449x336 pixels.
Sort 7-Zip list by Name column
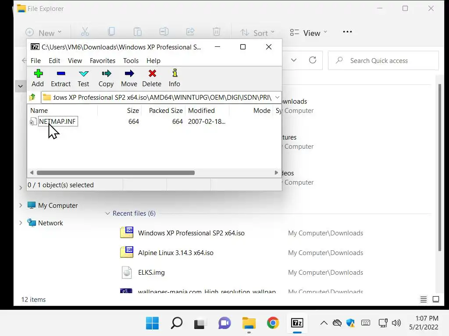coord(62,111)
